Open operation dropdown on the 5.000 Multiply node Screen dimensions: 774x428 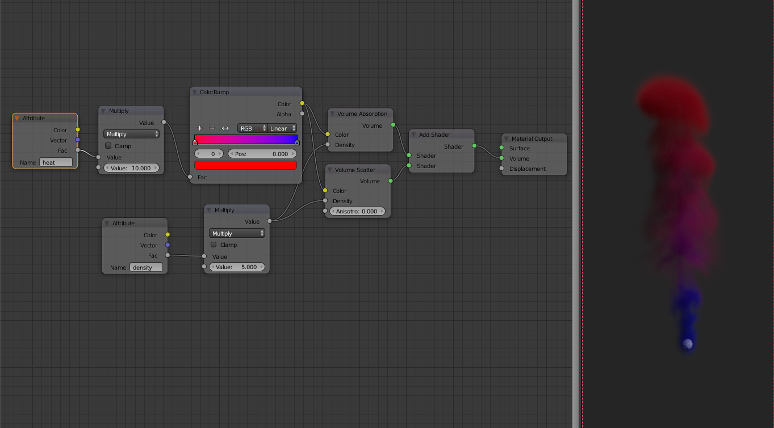coord(237,233)
